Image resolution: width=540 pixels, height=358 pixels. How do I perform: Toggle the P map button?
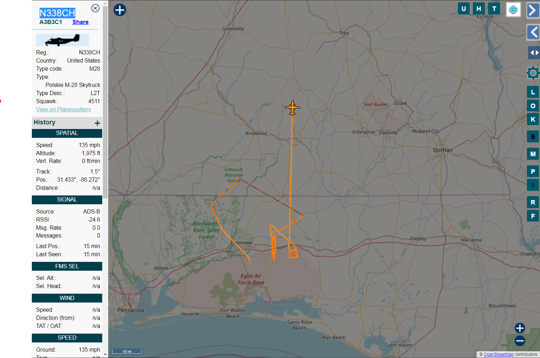[533, 171]
